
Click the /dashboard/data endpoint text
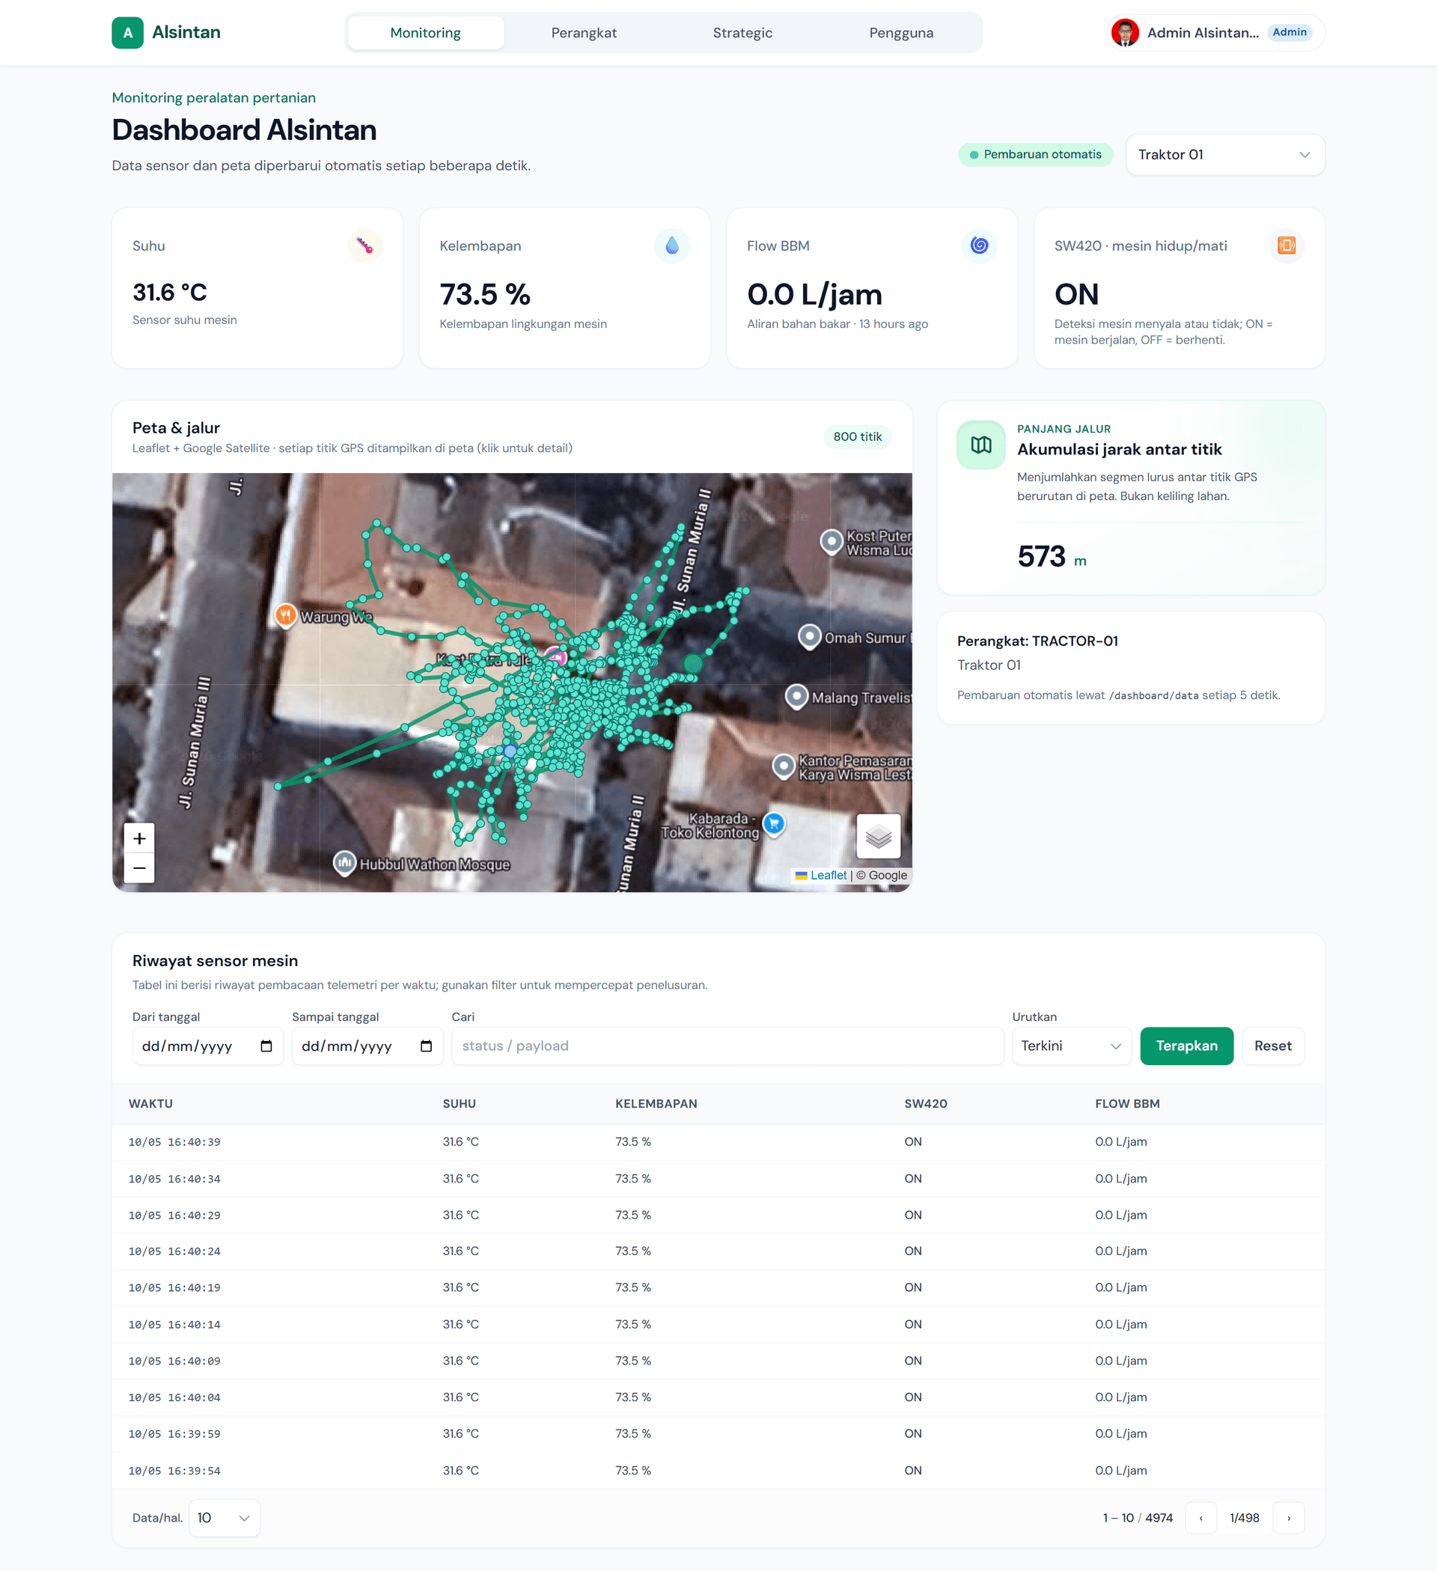(1153, 696)
